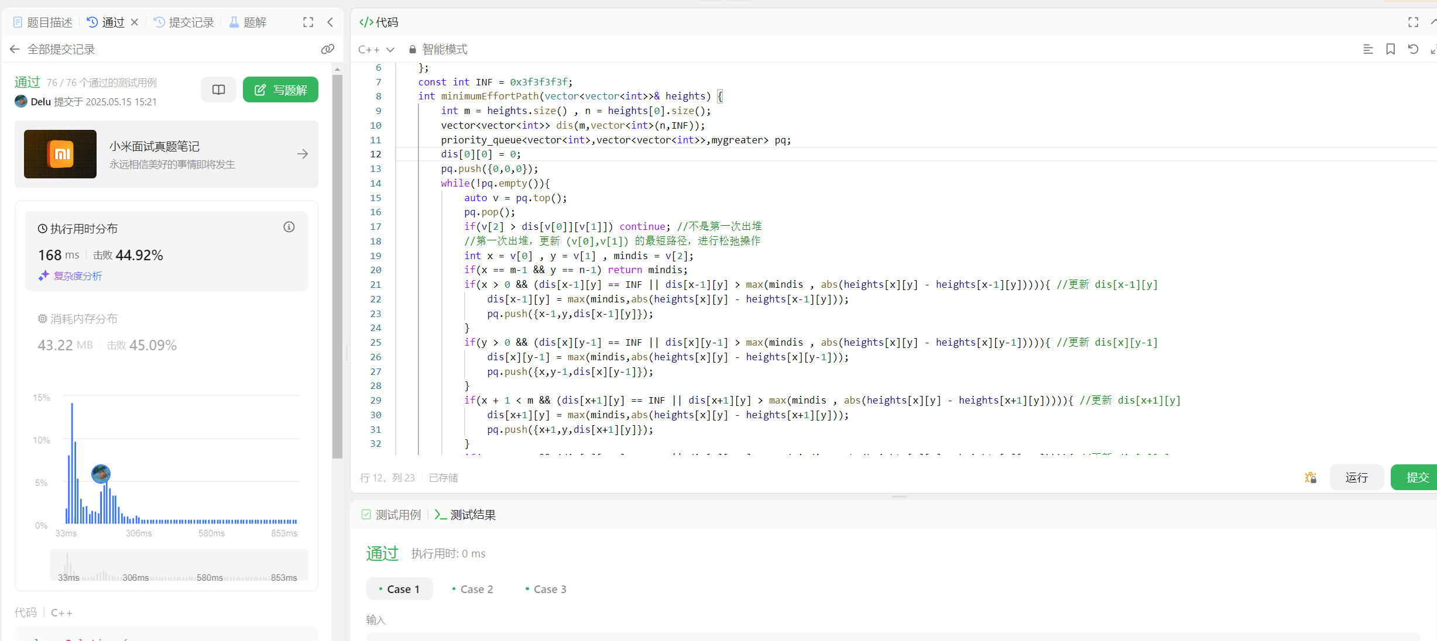Viewport: 1437px width, 641px height.
Task: Select Case 2 test case
Action: click(x=472, y=589)
